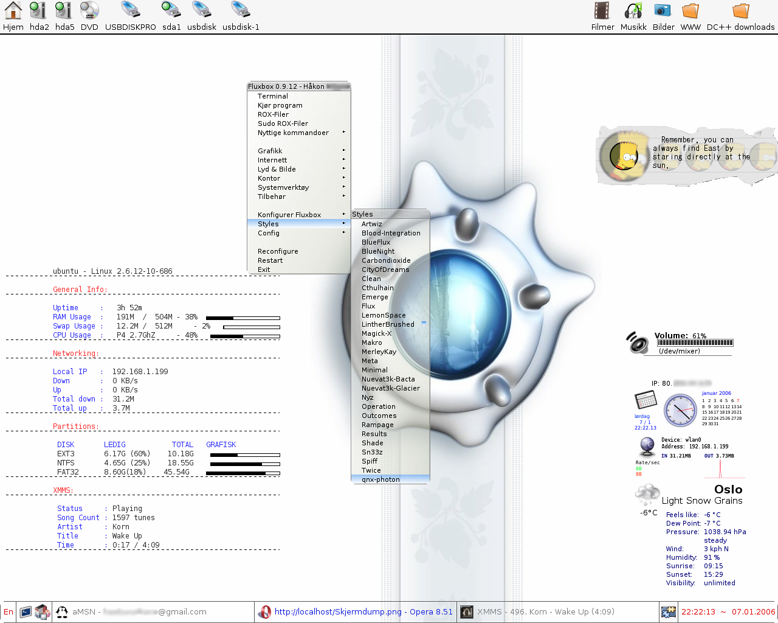
Task: Select Sudo ROX-Filer menu entry
Action: [x=299, y=124]
